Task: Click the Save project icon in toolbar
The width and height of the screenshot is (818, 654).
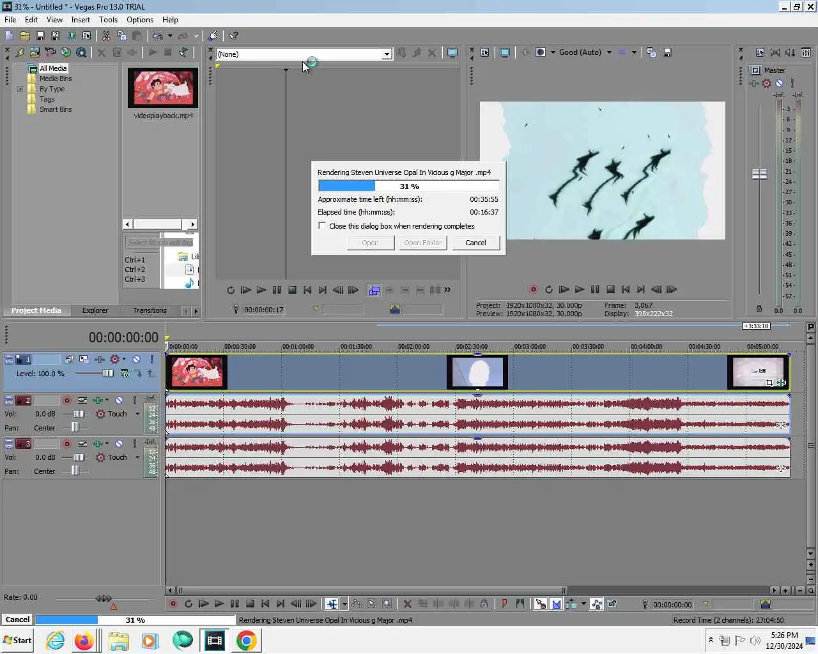Action: pyautogui.click(x=40, y=36)
